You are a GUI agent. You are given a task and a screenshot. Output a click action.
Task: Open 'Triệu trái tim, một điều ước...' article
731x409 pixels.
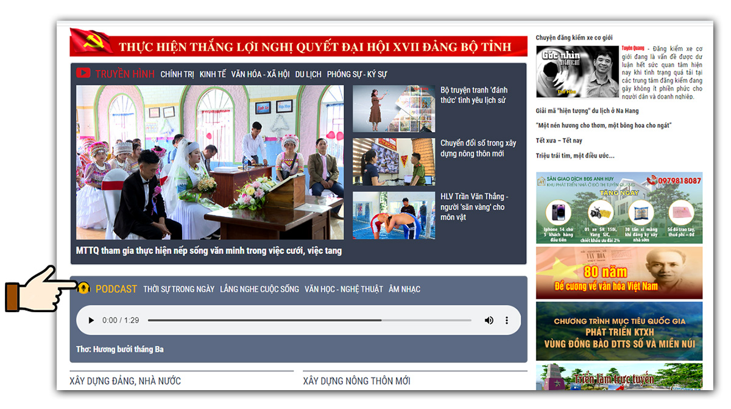point(575,156)
